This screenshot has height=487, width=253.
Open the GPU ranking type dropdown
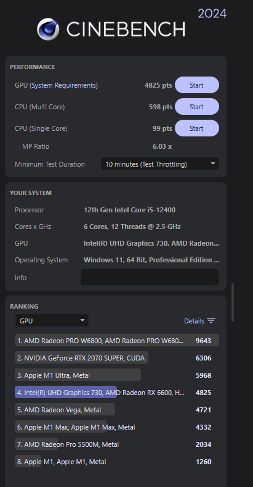click(52, 320)
